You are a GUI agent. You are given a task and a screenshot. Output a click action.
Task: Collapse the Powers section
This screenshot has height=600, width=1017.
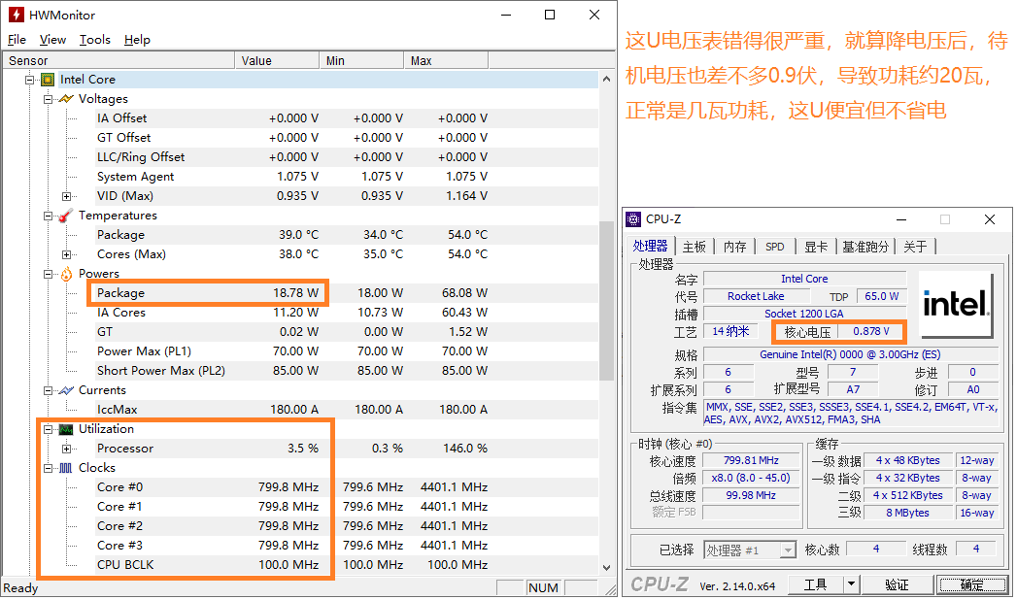(x=48, y=274)
